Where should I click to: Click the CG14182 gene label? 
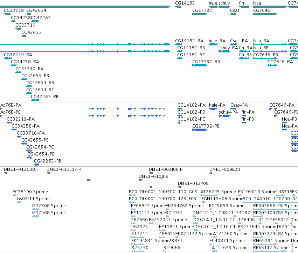[185, 3]
